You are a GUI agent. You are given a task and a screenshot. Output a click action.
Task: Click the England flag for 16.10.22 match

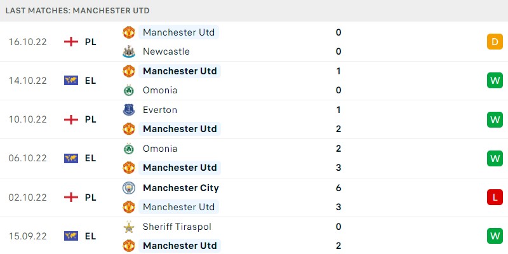point(71,42)
